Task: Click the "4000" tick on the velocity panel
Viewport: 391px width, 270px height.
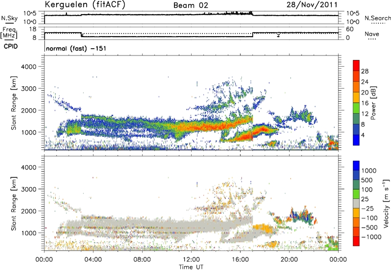Action: (29, 167)
